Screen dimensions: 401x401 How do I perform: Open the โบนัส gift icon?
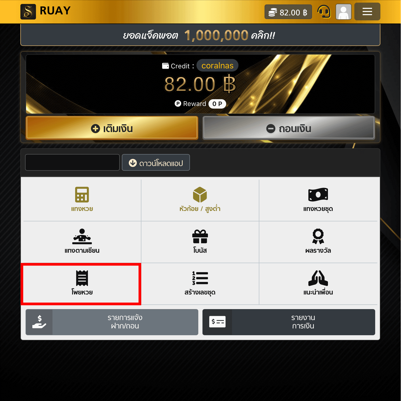[200, 236]
